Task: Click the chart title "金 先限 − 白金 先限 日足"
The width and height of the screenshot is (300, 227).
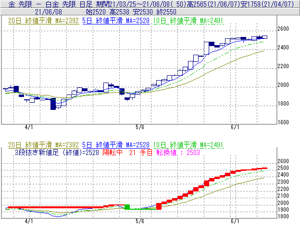Action: tap(50, 4)
